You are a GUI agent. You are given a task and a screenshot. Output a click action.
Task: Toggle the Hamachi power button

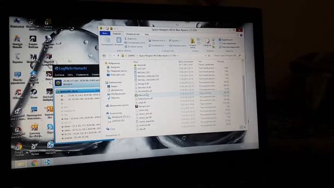[58, 83]
